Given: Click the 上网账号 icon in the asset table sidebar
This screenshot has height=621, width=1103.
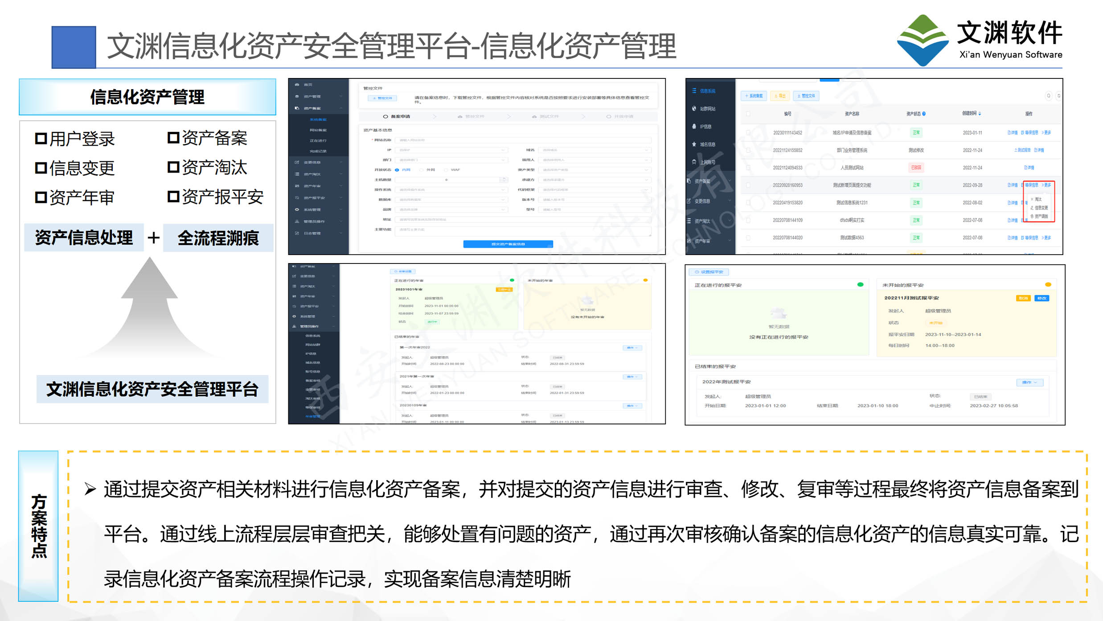Looking at the screenshot, I should click(694, 162).
